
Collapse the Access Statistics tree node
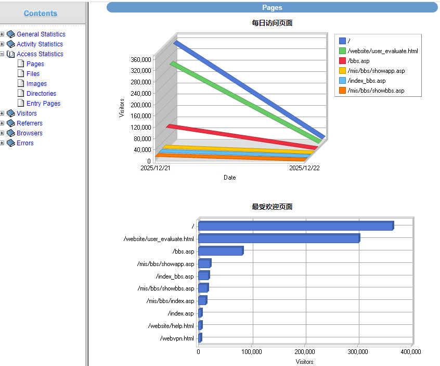pyautogui.click(x=2, y=54)
